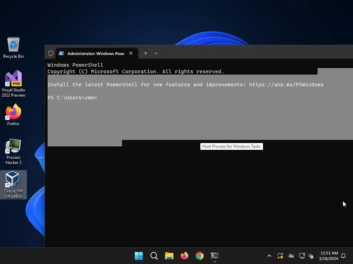Image resolution: width=353 pixels, height=264 pixels.
Task: Open the Windows Start menu
Action: pos(139,256)
